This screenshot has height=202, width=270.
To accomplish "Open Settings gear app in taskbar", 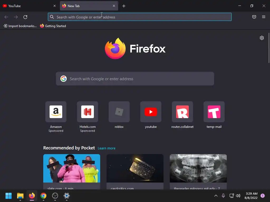I will (x=67, y=196).
